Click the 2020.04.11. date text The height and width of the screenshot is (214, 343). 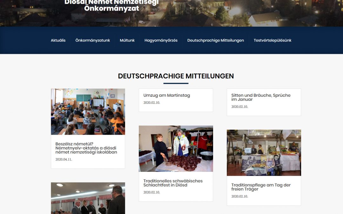point(64,159)
